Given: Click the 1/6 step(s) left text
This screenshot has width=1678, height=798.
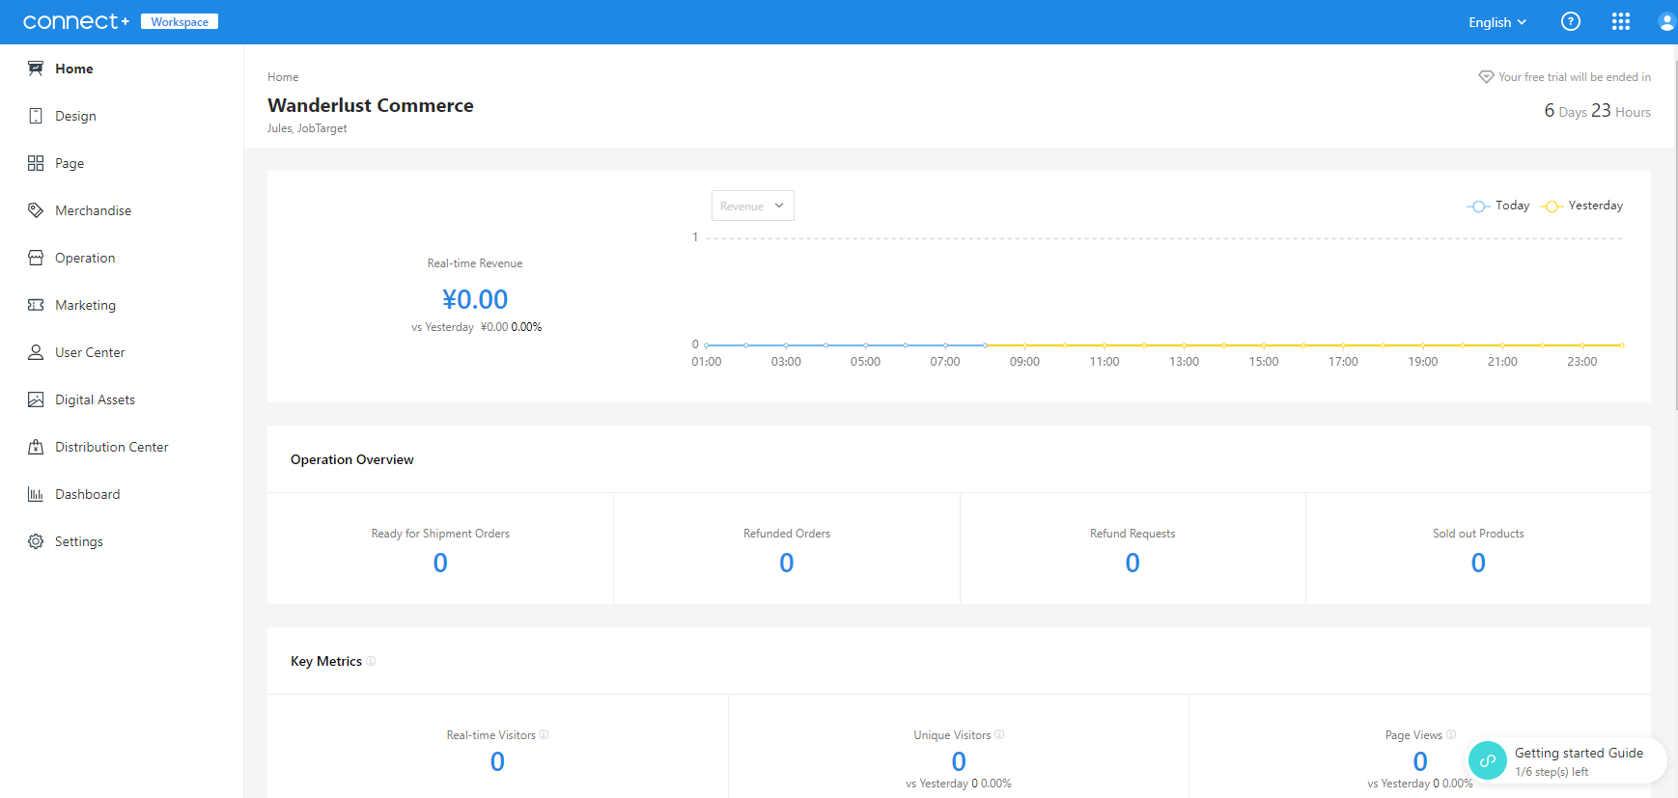Looking at the screenshot, I should pos(1552,772).
